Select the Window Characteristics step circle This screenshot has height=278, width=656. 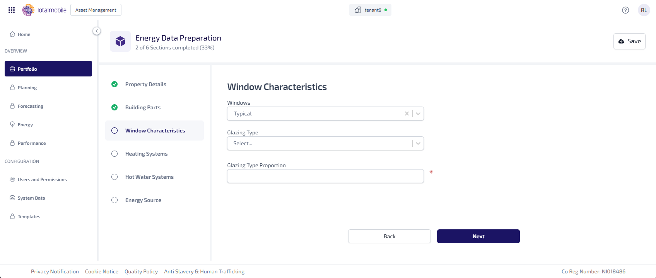114,131
